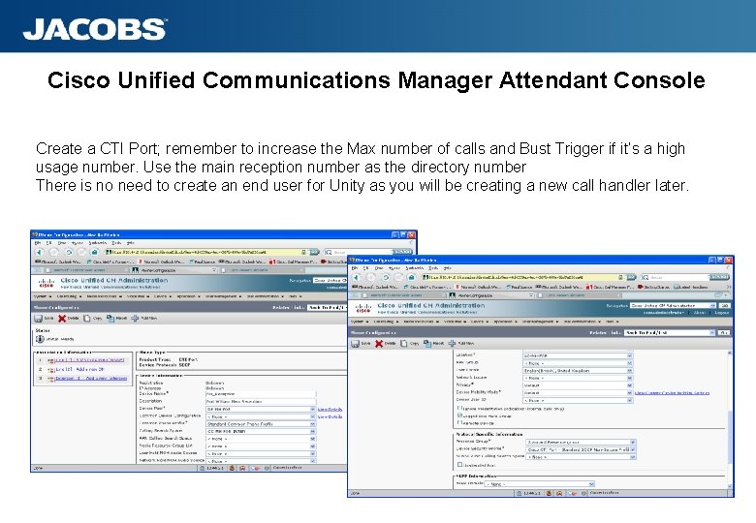Click the Stop icon in the back browser window
Screen dimensions: 756x523
[81, 253]
